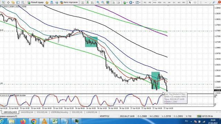221x124 pixels.
Task: Click the КРИПТО2 profile in status bar
Action: [104, 116]
